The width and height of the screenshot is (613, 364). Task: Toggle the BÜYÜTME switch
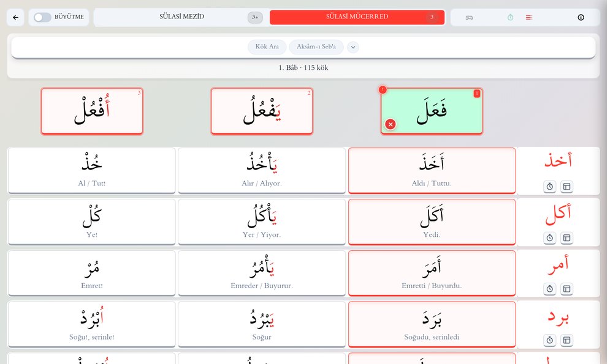tap(42, 17)
